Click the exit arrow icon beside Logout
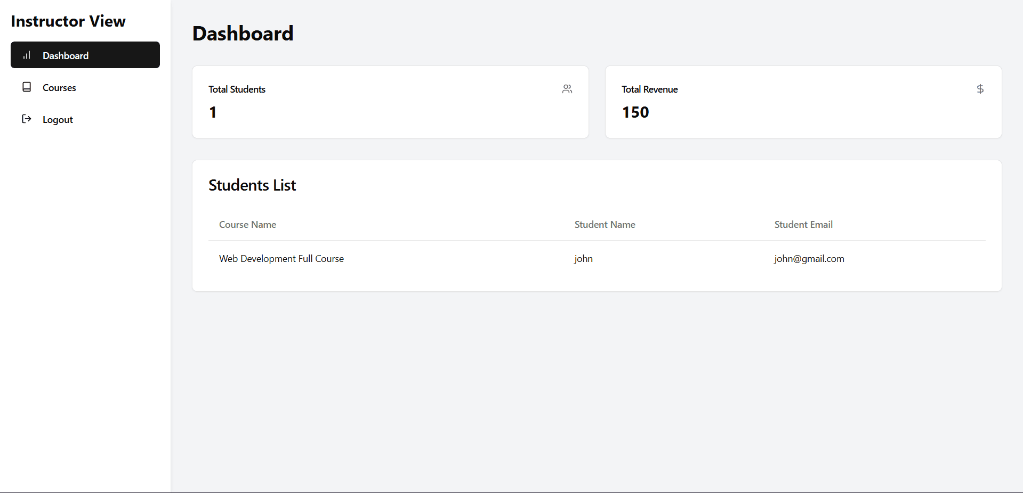The width and height of the screenshot is (1023, 493). tap(27, 119)
